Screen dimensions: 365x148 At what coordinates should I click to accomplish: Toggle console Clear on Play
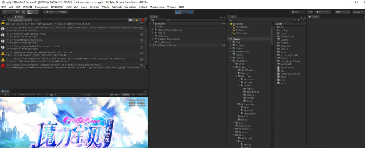pos(19,20)
